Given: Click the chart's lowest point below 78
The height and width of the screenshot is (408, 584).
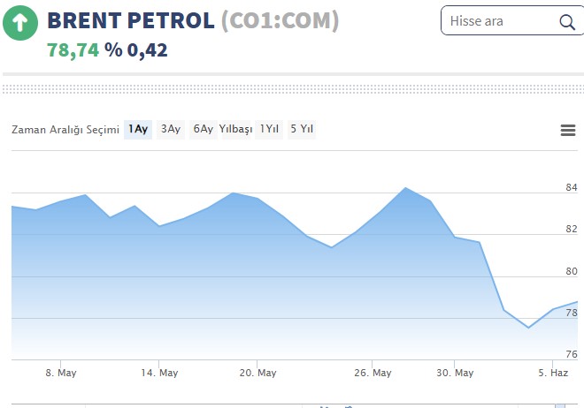Looking at the screenshot, I should click(528, 328).
